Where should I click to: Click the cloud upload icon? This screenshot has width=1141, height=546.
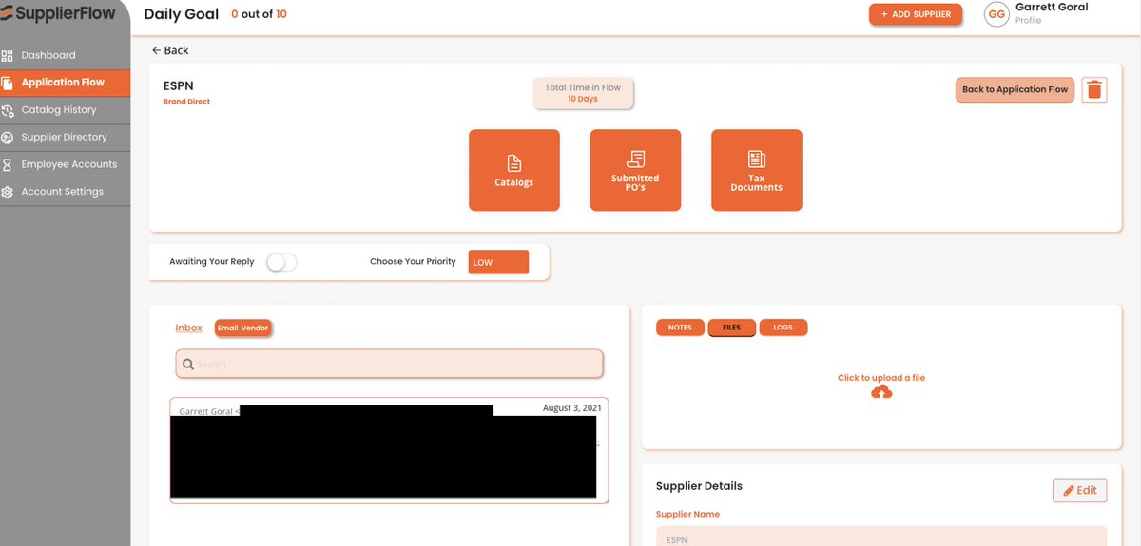tap(881, 392)
